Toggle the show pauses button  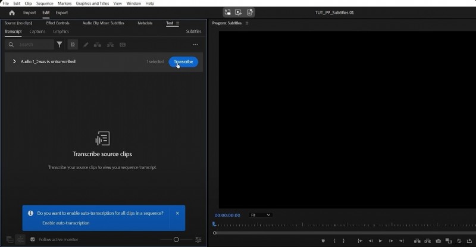73,45
